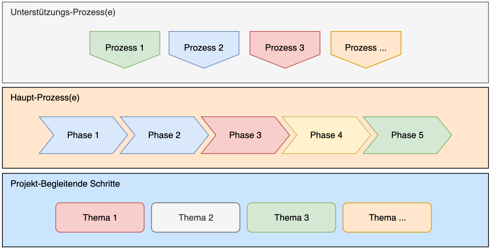Click the Unterstützungs-Prozess(e) title text
The height and width of the screenshot is (250, 491).
63,12
